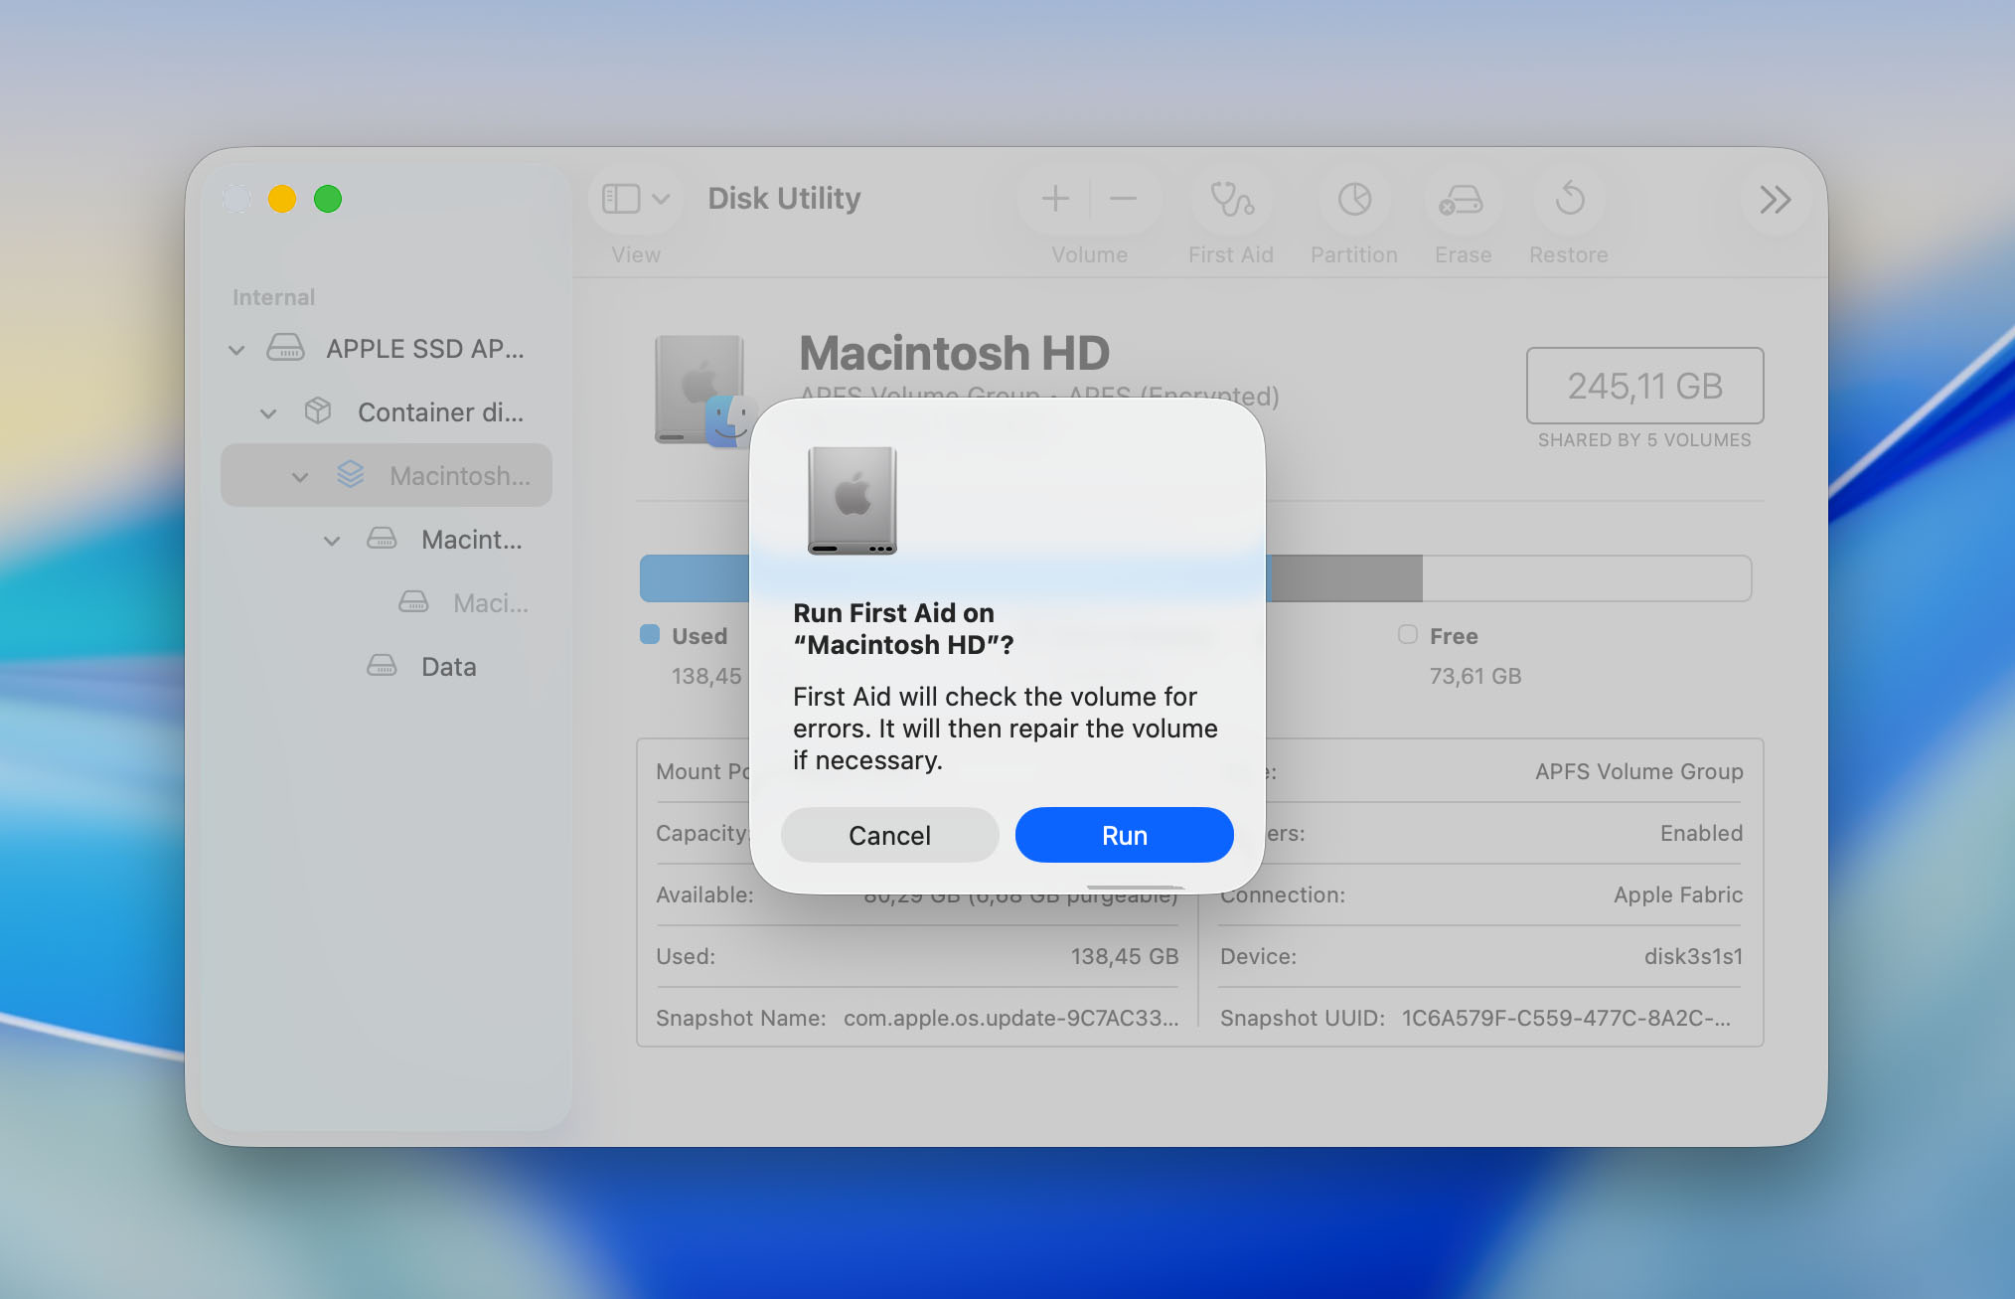The image size is (2015, 1299).
Task: Collapse the APPLE SSD disclosure chevron
Action: click(x=236, y=350)
